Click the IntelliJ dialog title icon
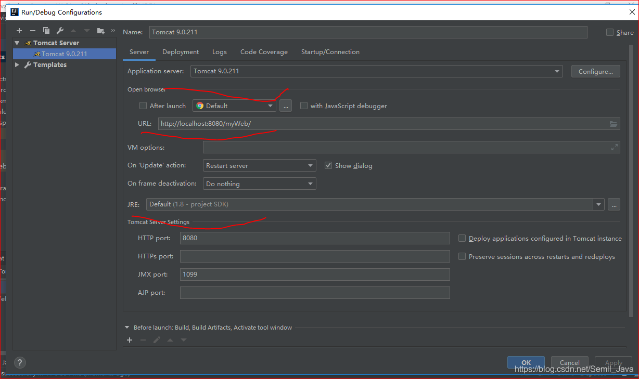The height and width of the screenshot is (379, 639). point(15,12)
